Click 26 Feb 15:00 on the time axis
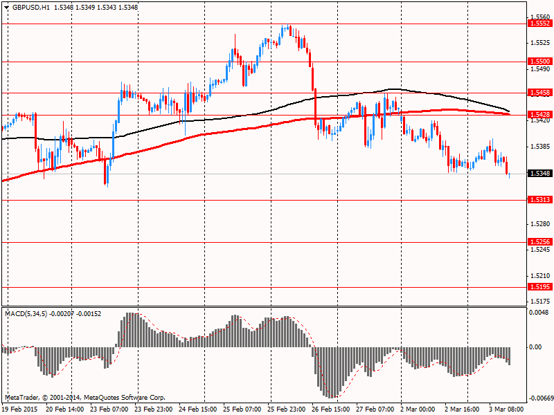The height and width of the screenshot is (415, 554). (331, 409)
